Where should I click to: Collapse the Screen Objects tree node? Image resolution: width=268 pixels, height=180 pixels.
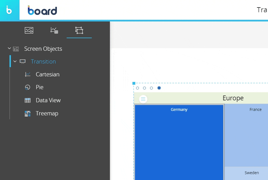pos(9,48)
